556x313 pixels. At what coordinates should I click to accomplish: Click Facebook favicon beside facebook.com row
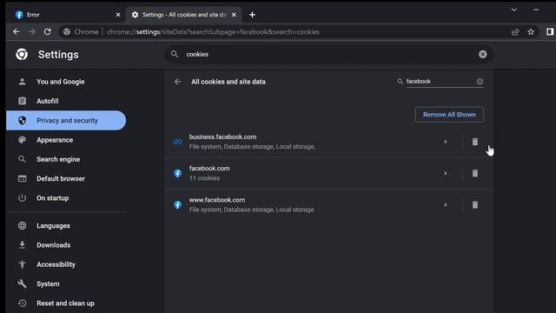(x=177, y=173)
